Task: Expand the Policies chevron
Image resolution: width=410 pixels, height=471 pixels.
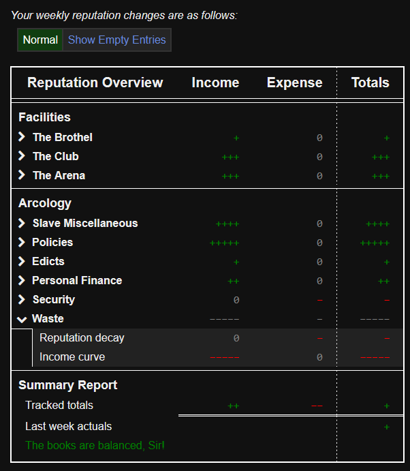Action: (x=22, y=243)
